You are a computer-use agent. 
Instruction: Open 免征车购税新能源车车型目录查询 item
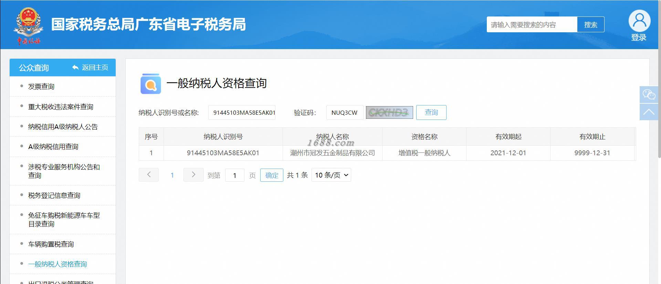[64, 219]
